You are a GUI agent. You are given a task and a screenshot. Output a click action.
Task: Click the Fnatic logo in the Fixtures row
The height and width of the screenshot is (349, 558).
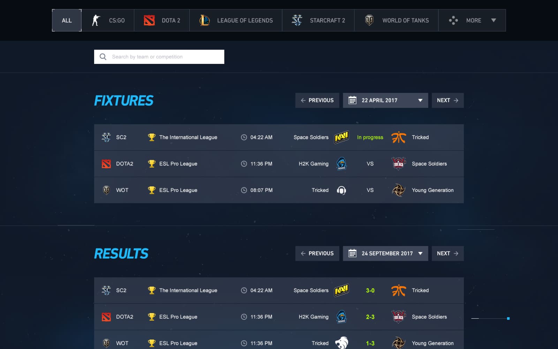(398, 138)
